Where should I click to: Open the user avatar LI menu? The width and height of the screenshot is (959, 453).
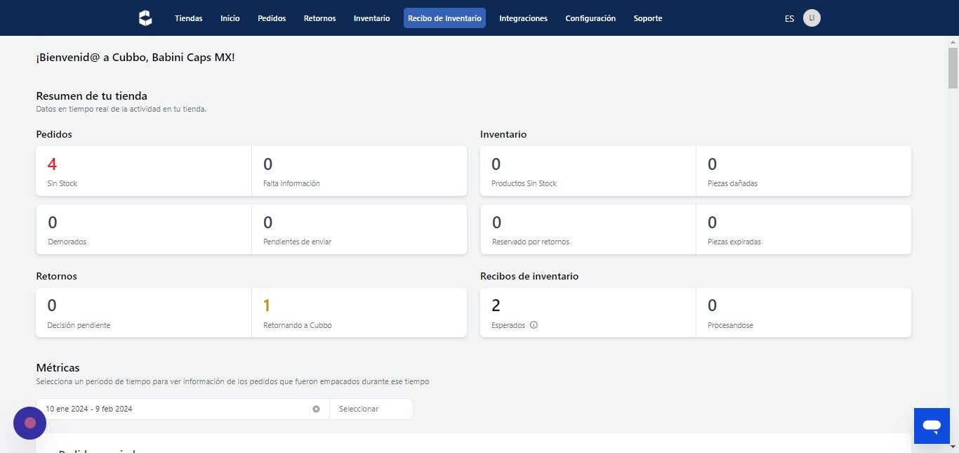[x=812, y=18]
